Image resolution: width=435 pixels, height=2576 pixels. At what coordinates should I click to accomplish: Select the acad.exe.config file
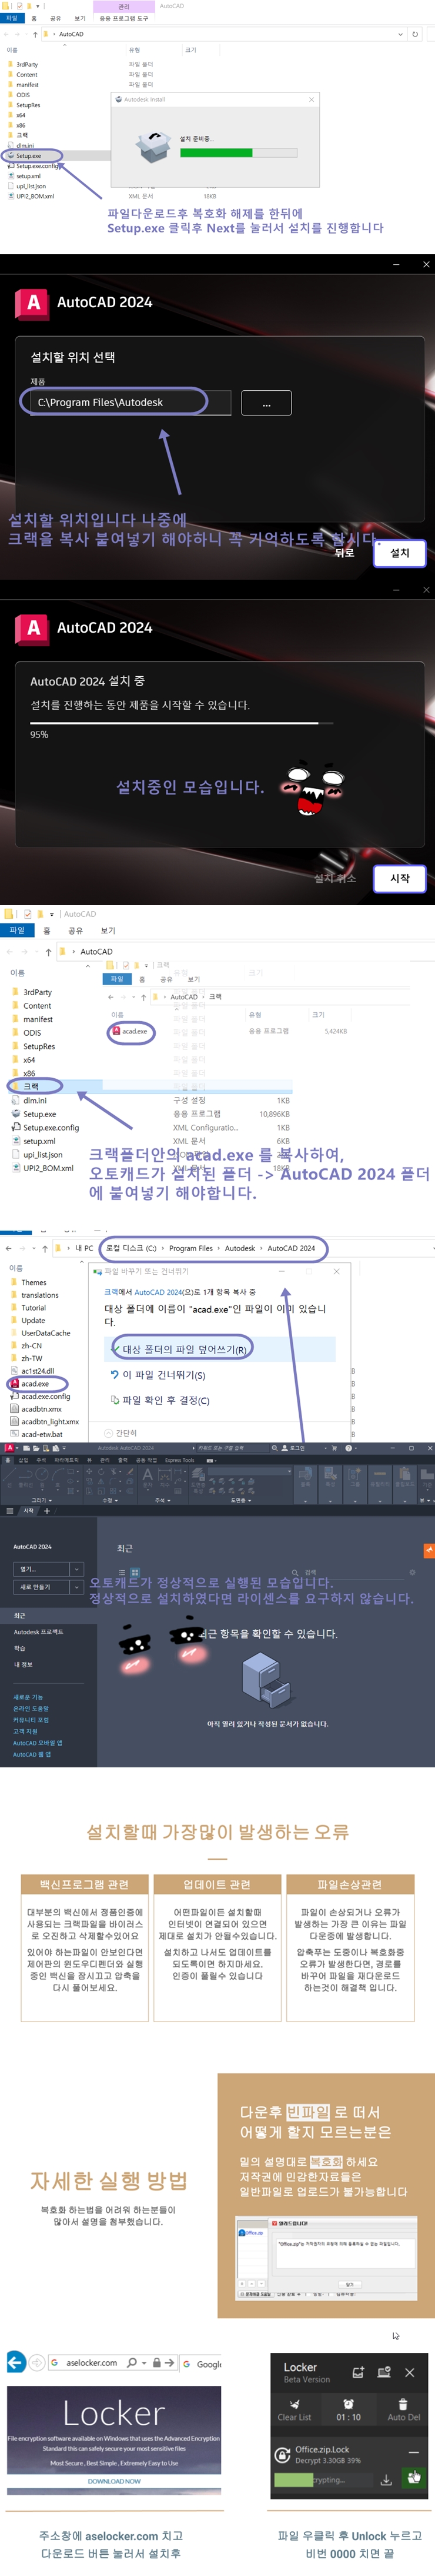[40, 1396]
